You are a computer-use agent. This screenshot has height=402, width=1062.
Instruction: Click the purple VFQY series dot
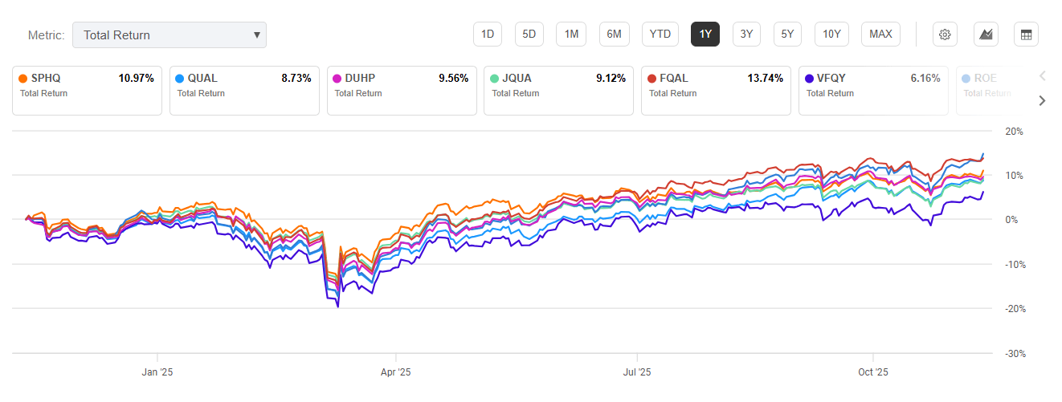809,79
